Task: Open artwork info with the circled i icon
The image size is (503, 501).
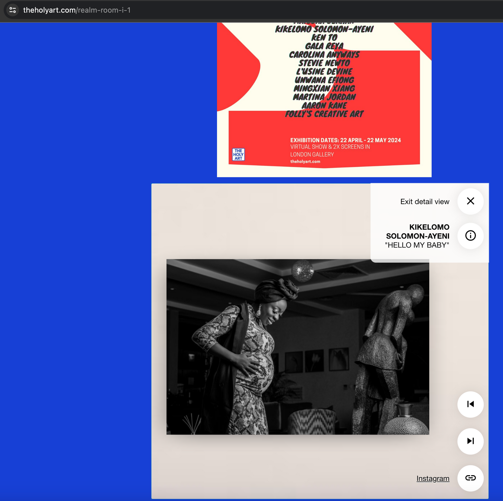Action: click(x=470, y=236)
